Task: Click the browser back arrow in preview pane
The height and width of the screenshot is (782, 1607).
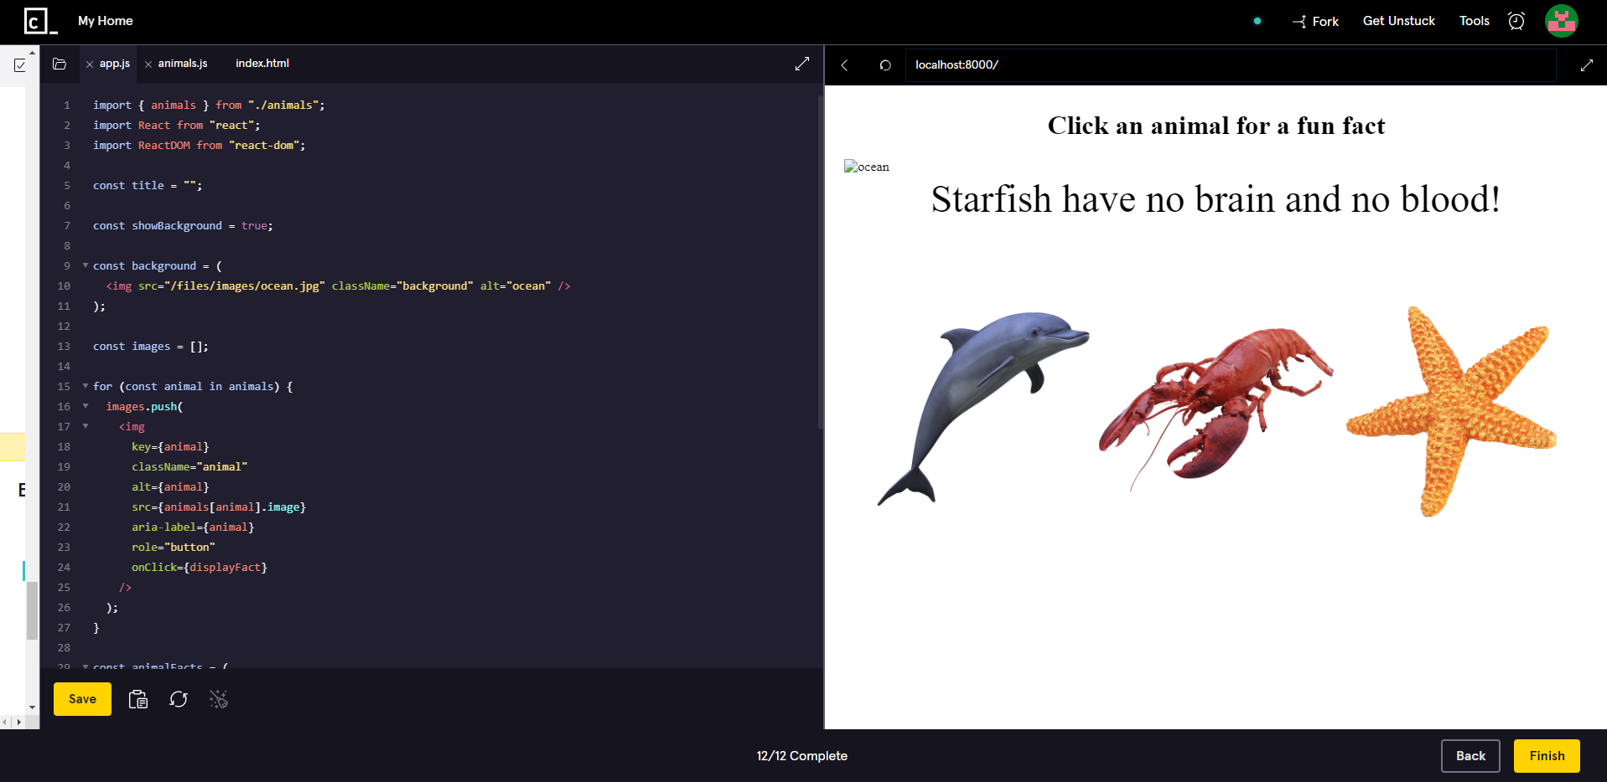Action: click(844, 64)
